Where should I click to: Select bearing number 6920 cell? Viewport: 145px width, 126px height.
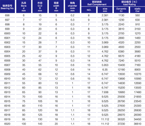[x=7, y=124]
